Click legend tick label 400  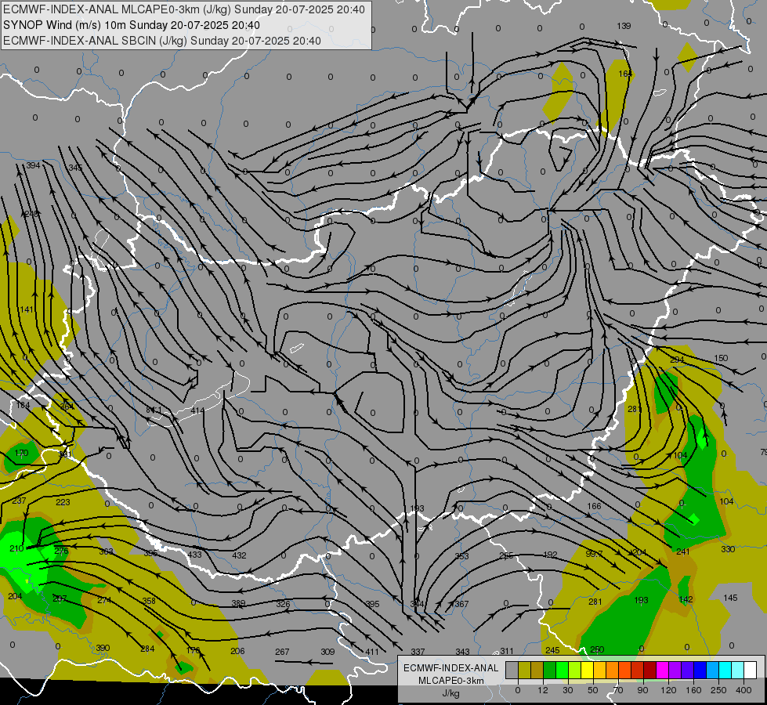(x=743, y=690)
